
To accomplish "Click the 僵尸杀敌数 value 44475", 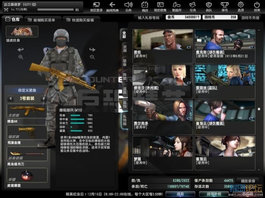I will point(229,181).
